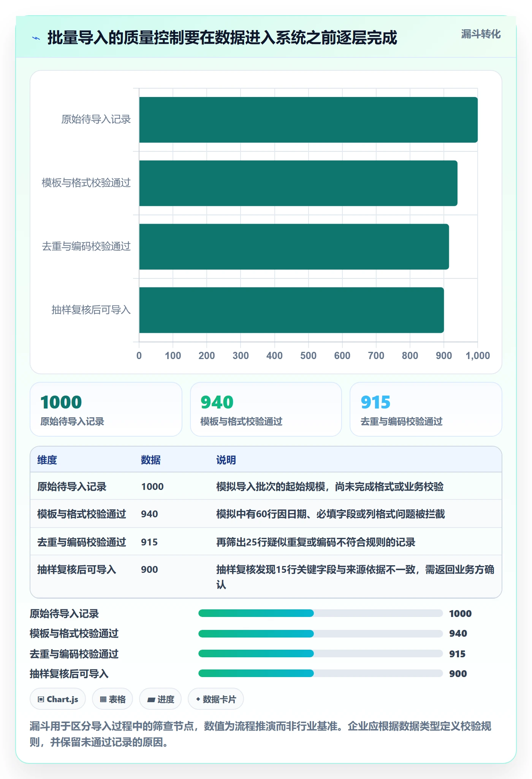This screenshot has height=779, width=532.
Task: Click the 去重与编码校验通过 bar in the chart
Action: coord(294,246)
